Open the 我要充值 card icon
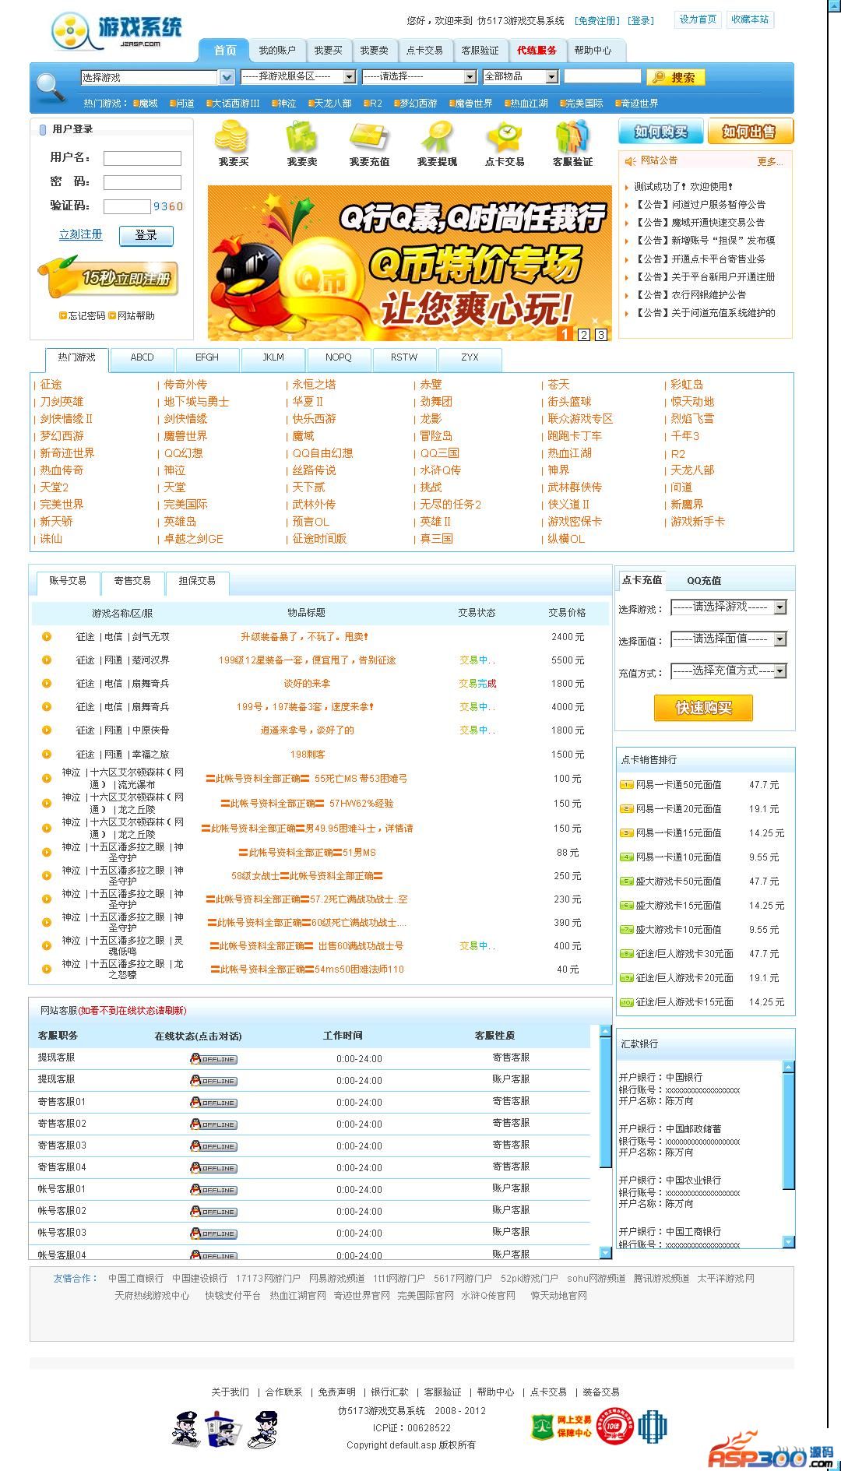 point(368,137)
